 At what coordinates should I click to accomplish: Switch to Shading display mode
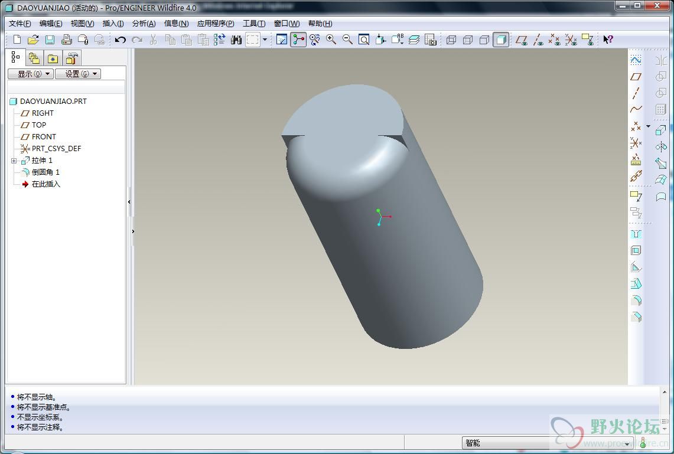[501, 40]
